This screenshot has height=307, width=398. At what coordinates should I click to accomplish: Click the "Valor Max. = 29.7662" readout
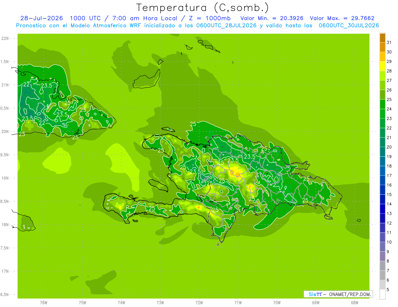(342, 18)
